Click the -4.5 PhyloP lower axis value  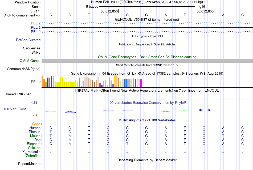tap(35, 116)
